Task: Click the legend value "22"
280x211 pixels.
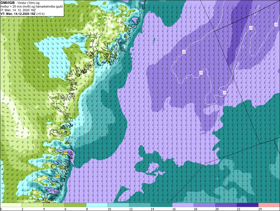Action: [x=238, y=209]
